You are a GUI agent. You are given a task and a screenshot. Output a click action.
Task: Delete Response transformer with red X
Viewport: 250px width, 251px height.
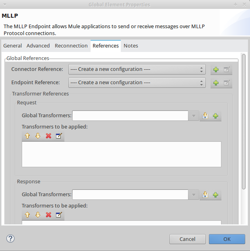48,215
